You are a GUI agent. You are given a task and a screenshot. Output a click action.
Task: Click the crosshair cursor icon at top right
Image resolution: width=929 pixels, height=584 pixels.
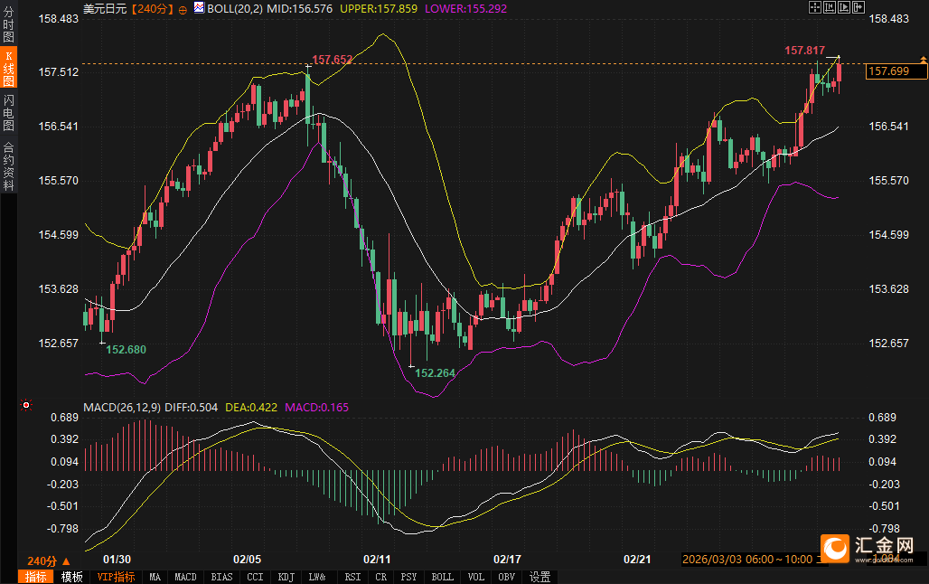tap(814, 7)
